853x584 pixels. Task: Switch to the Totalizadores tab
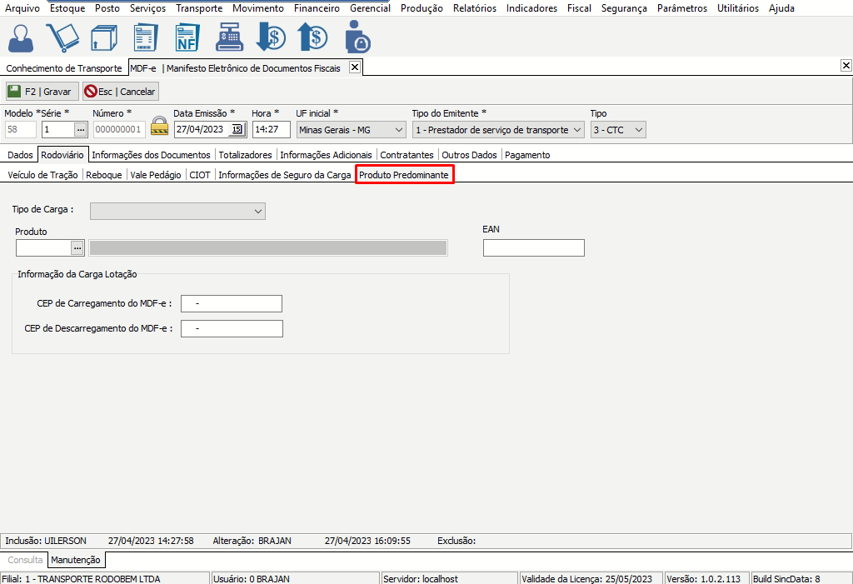pos(246,155)
